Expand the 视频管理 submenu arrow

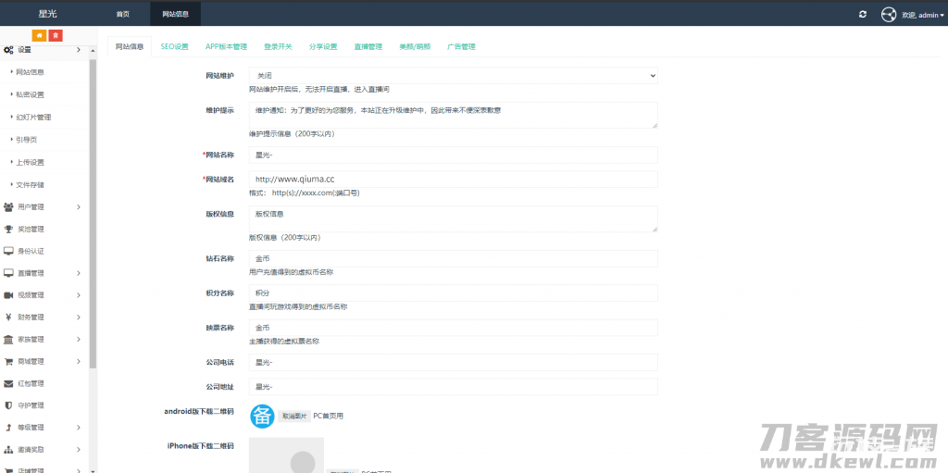pyautogui.click(x=80, y=295)
